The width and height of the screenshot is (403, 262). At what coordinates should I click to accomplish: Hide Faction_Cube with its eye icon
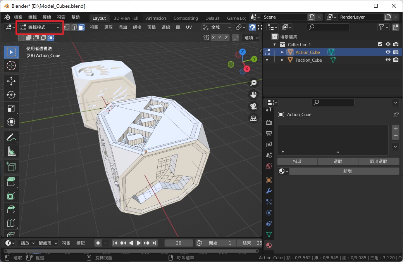(x=387, y=60)
